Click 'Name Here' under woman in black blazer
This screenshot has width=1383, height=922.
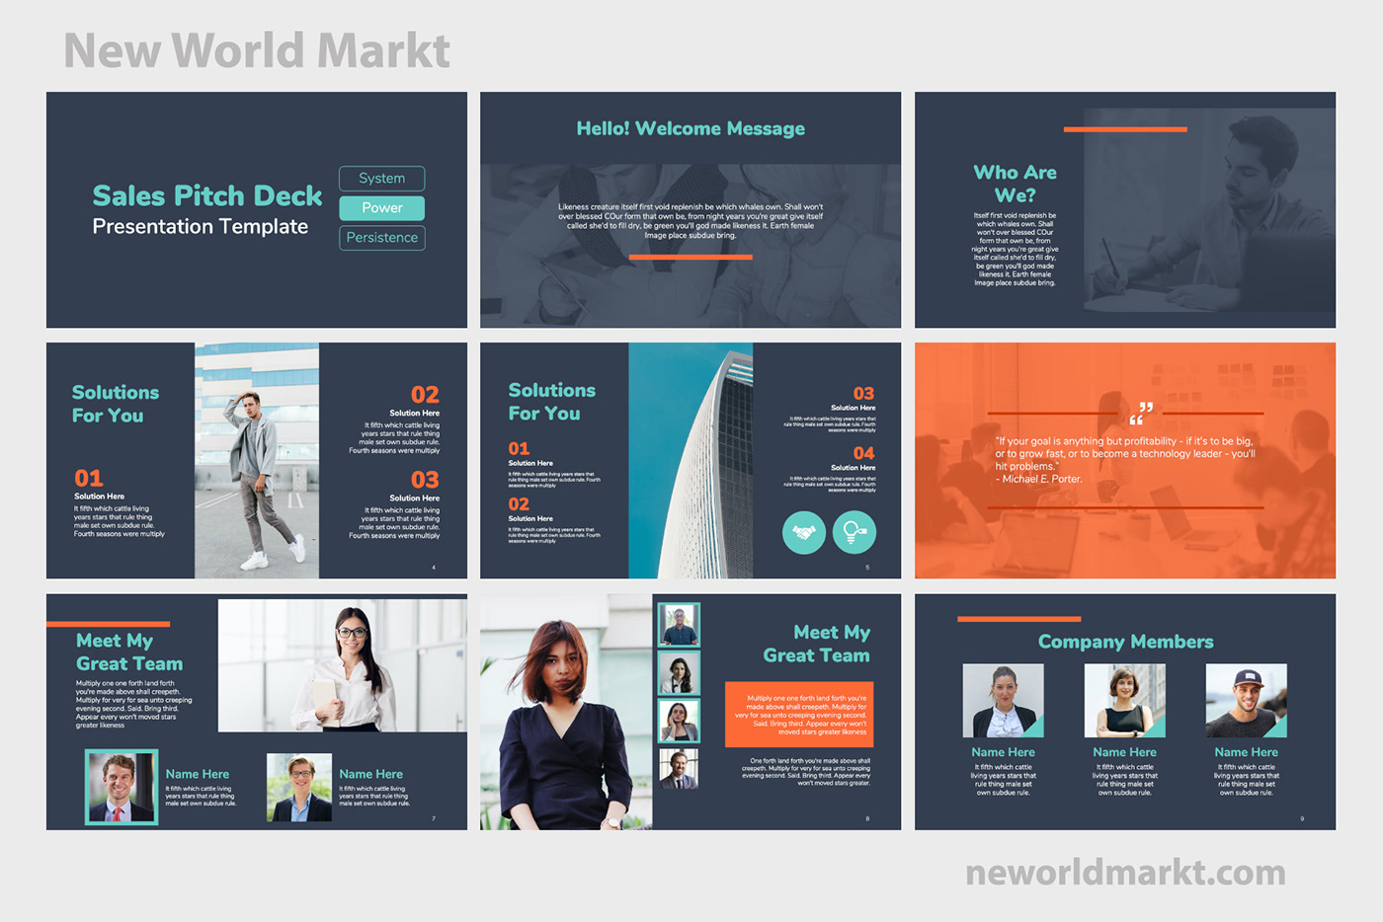(x=1003, y=752)
